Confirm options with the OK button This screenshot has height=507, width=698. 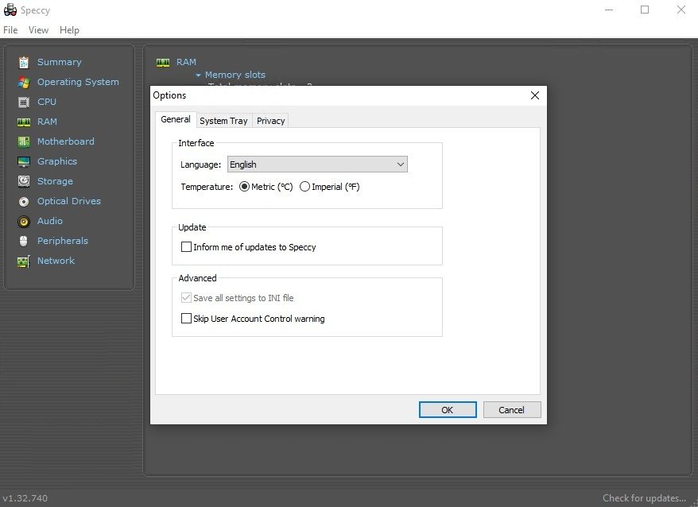(x=448, y=410)
